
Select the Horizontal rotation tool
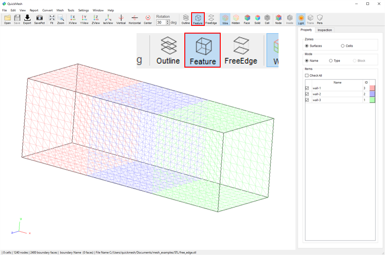click(135, 20)
